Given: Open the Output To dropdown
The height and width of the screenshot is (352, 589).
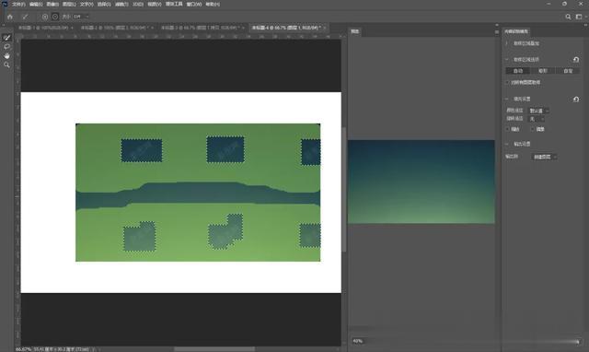Looking at the screenshot, I should point(544,157).
